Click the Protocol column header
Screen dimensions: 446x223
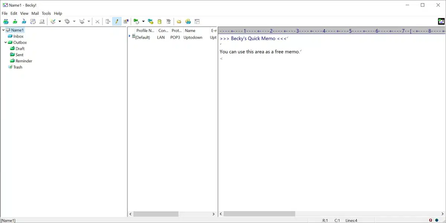click(x=176, y=31)
